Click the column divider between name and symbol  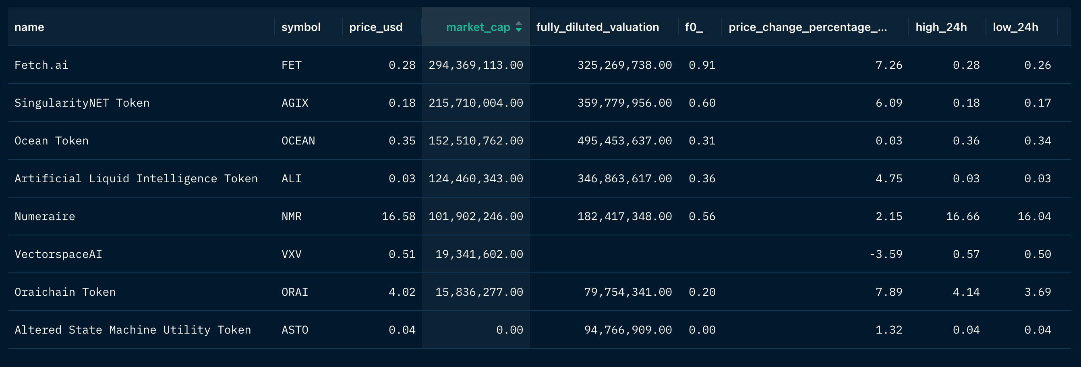(x=275, y=27)
